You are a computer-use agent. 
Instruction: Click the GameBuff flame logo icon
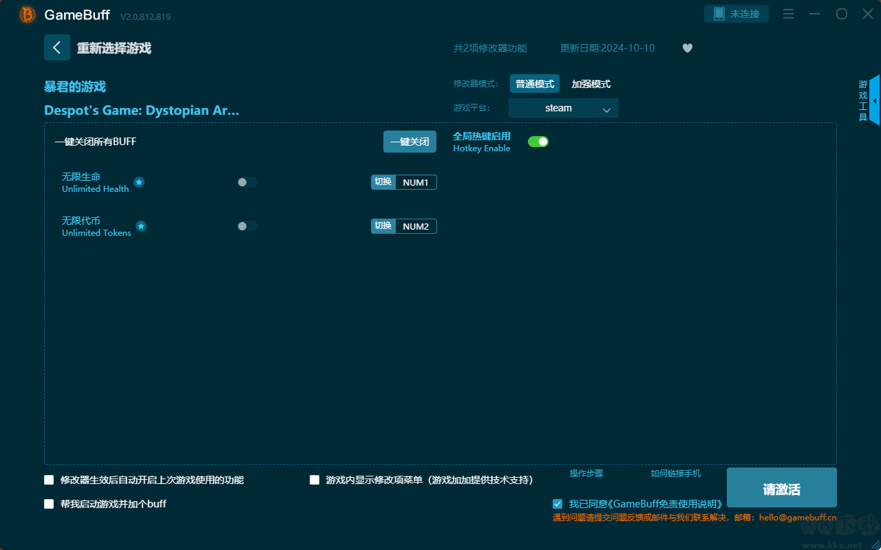tap(28, 14)
